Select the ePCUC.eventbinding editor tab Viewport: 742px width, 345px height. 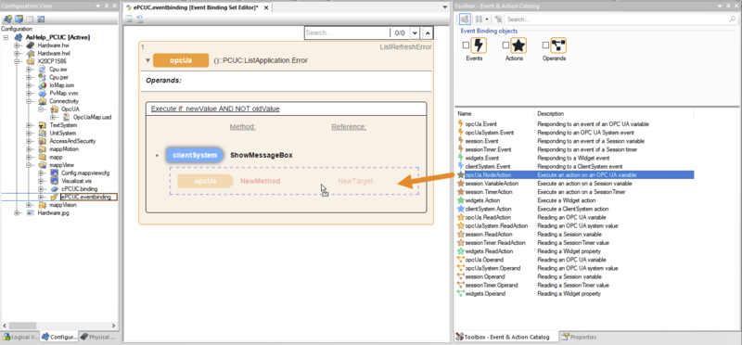196,8
